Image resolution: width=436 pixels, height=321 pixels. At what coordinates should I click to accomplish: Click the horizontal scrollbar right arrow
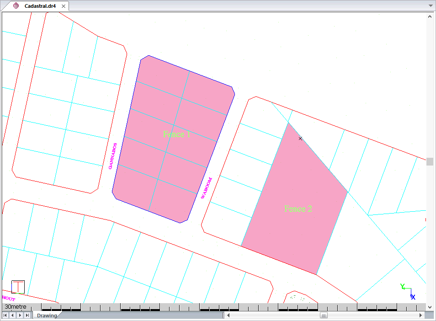pyautogui.click(x=421, y=316)
